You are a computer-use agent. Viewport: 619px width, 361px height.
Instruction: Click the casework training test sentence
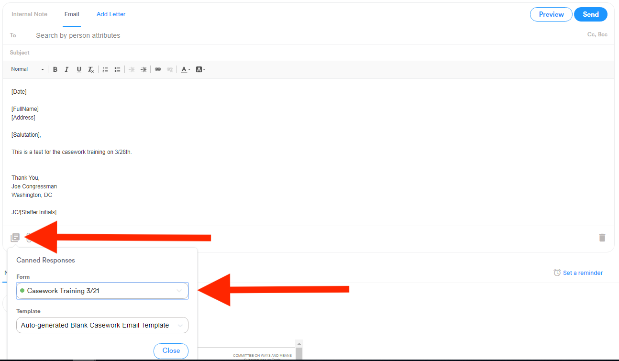72,152
